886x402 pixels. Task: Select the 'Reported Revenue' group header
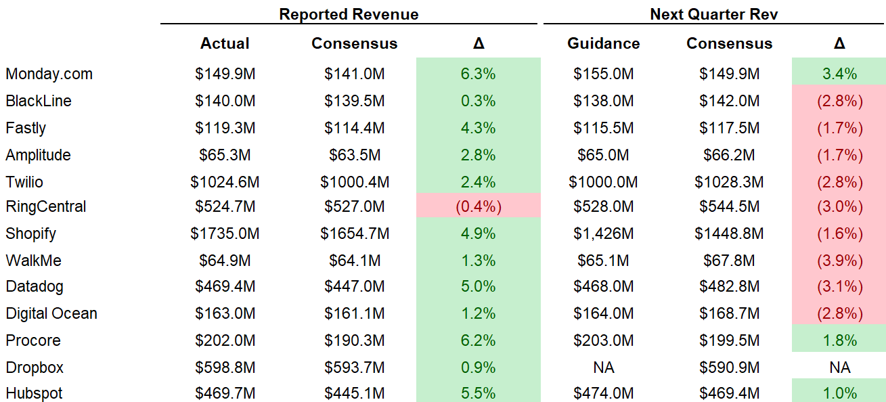[349, 14]
